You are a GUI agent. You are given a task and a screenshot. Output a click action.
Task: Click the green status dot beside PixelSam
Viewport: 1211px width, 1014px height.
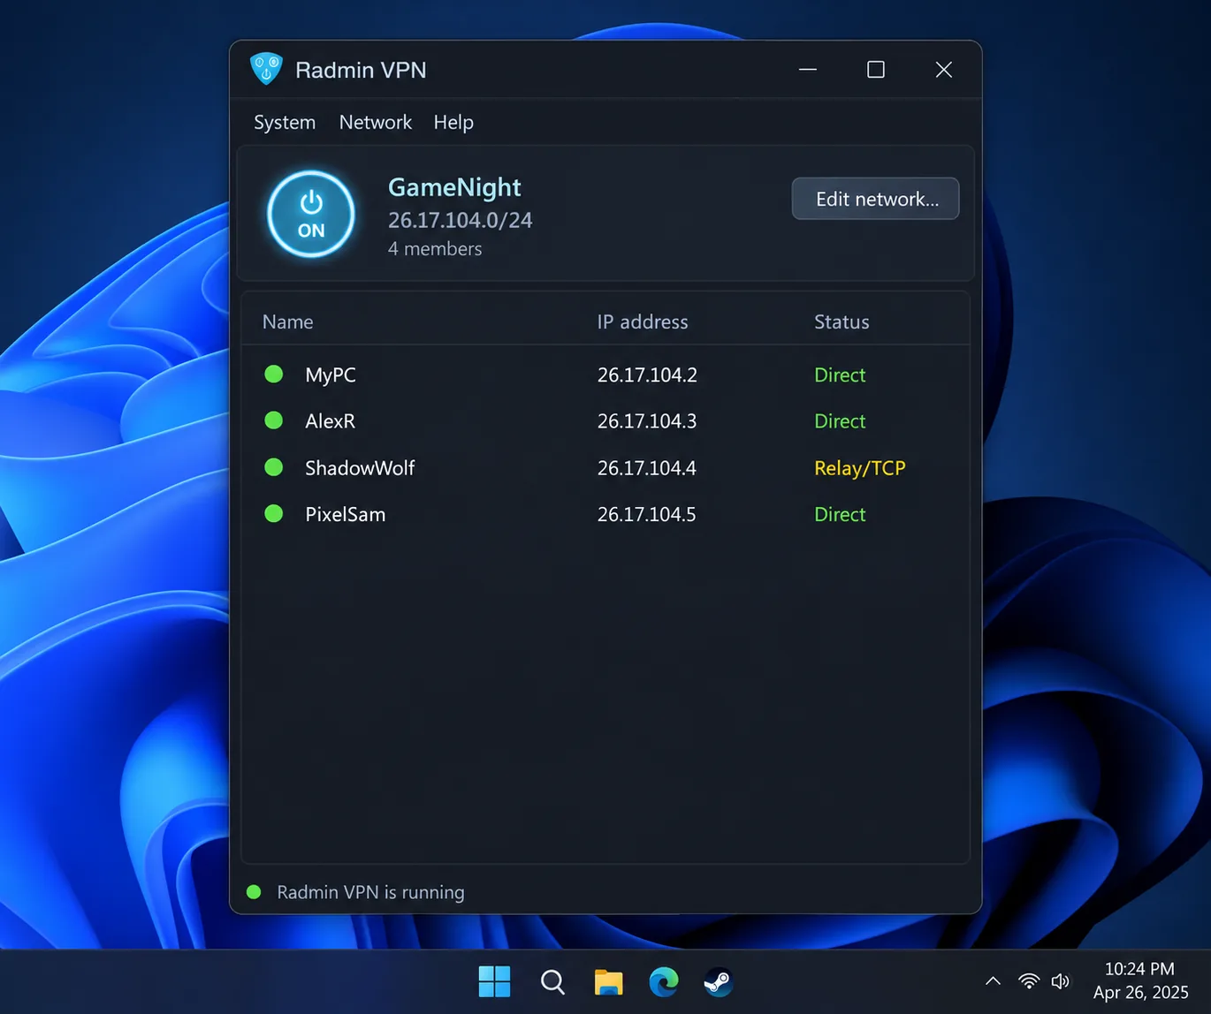pyautogui.click(x=274, y=513)
